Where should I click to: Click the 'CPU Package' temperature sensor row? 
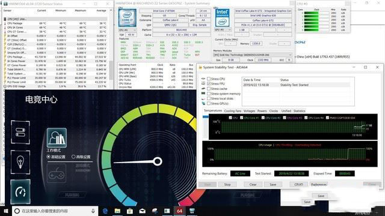(55, 23)
